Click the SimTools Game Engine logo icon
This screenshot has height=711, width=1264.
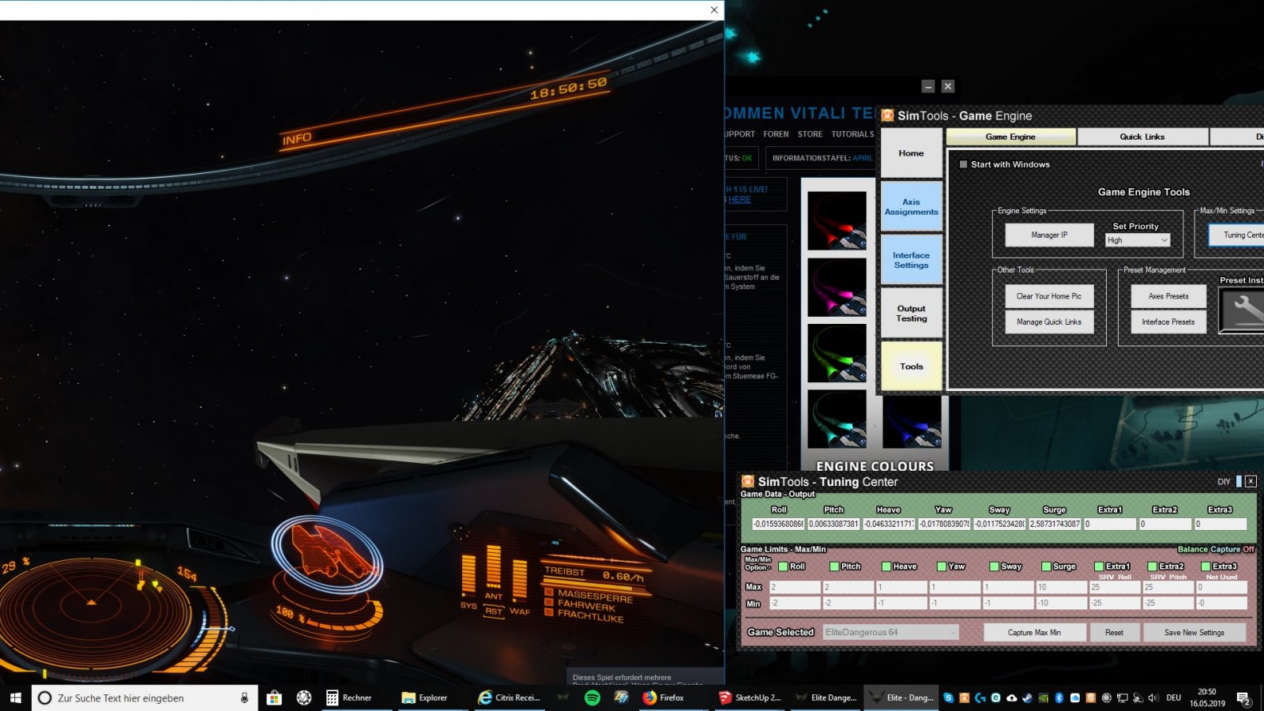tap(887, 115)
